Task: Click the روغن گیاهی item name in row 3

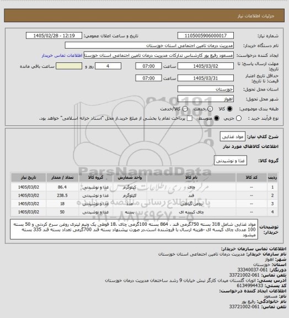Action: click(x=191, y=204)
